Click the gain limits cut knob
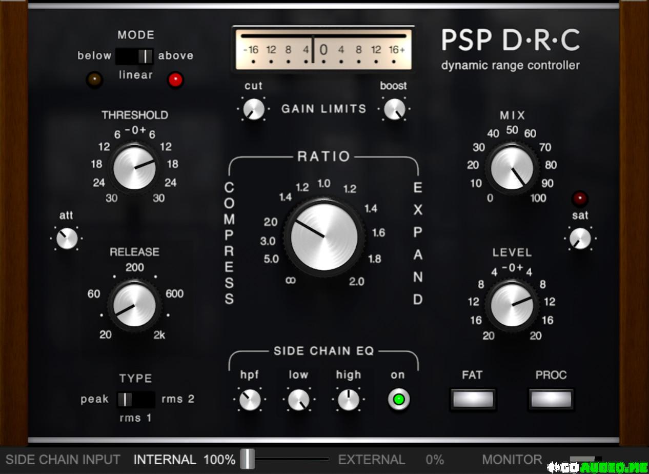The image size is (649, 474). 253,109
